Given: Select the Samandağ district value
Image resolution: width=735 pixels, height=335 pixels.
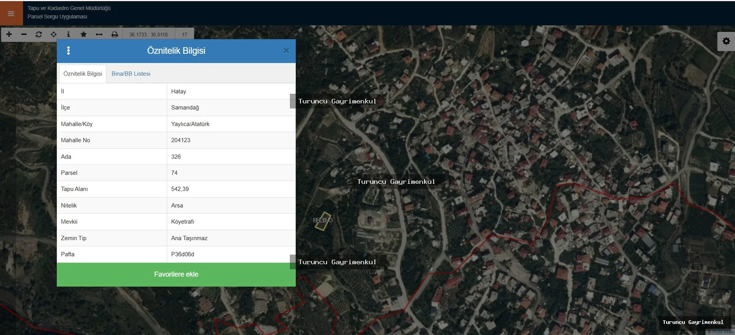Looking at the screenshot, I should click(185, 108).
